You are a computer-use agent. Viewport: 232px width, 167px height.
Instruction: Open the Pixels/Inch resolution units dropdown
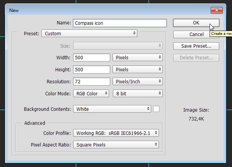[137, 82]
